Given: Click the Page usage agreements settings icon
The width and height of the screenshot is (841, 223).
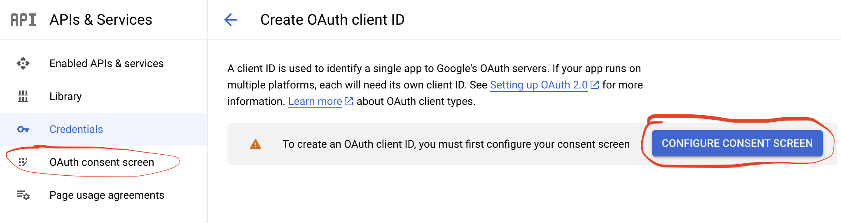Looking at the screenshot, I should pos(23,195).
